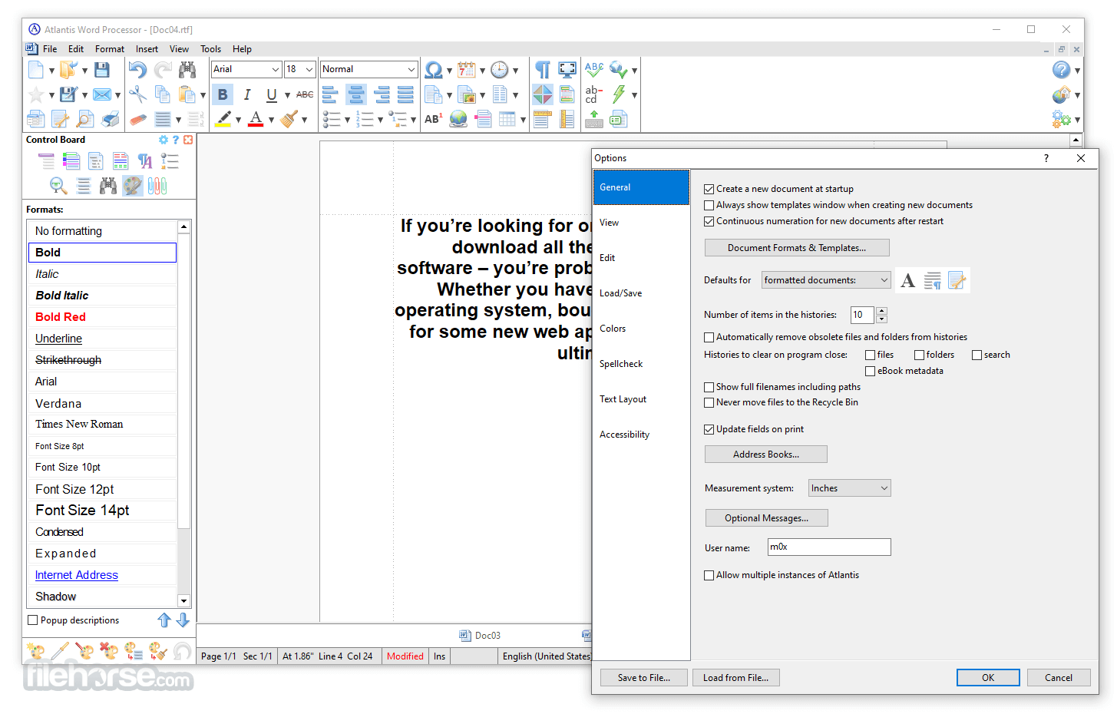The width and height of the screenshot is (1117, 714).
Task: Select Bold Red format in Formats list
Action: 102,317
